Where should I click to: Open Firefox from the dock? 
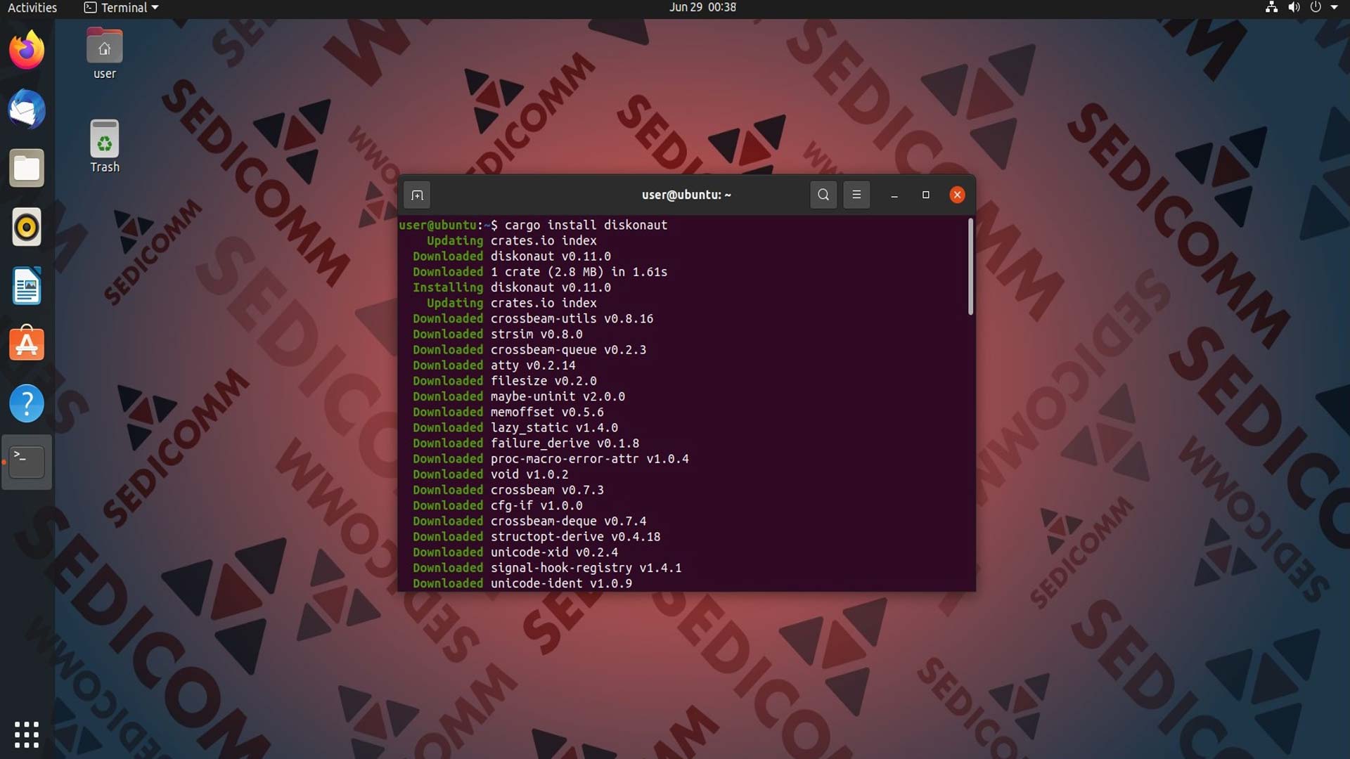coord(27,51)
